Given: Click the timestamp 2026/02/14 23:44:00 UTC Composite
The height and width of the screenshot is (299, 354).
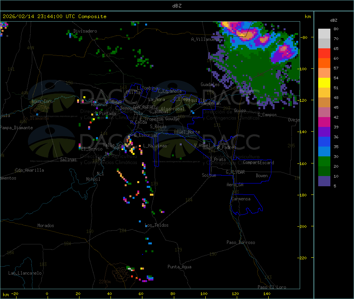Looking at the screenshot, I should point(54,17).
